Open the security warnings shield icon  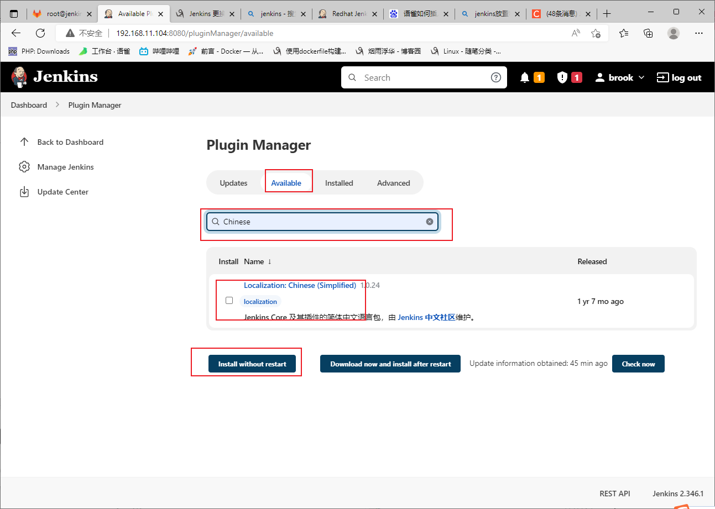[x=562, y=77]
